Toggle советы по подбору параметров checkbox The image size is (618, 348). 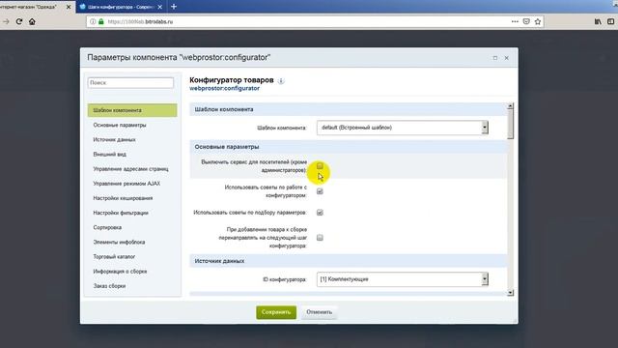coord(320,213)
